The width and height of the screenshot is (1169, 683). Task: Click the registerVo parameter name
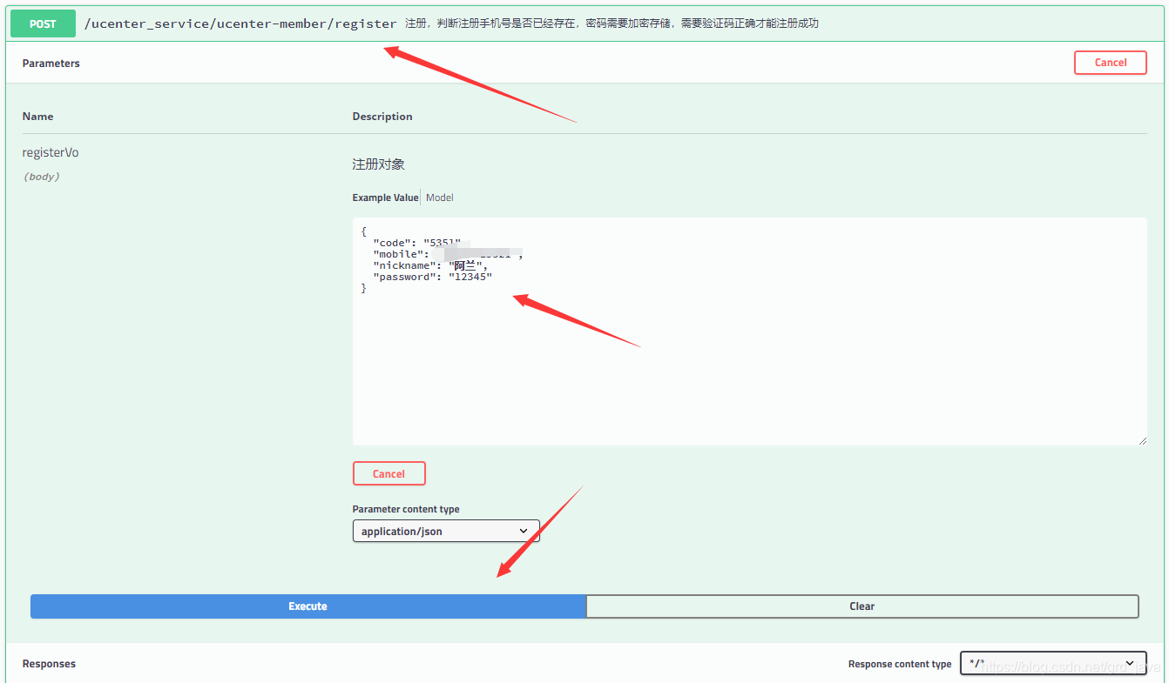[x=51, y=152]
